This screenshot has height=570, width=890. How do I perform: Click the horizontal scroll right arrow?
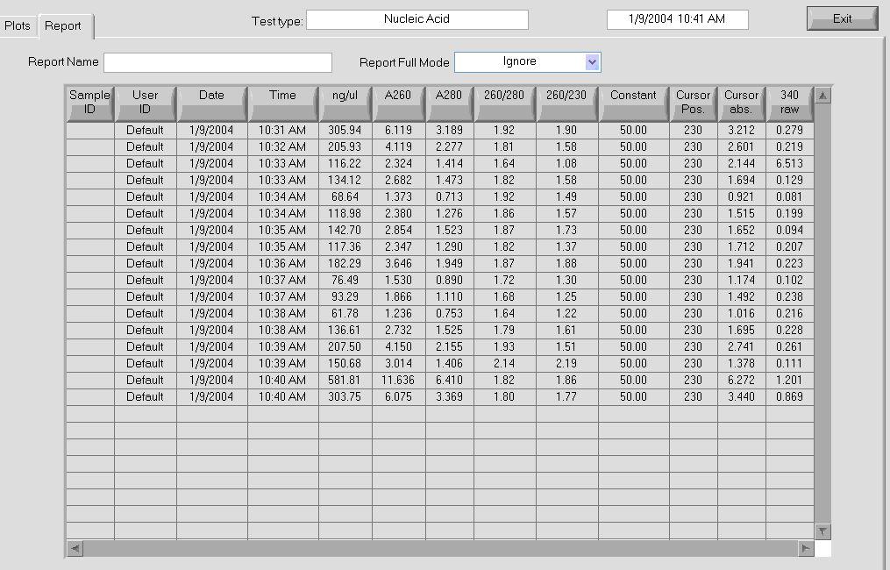tap(805, 548)
